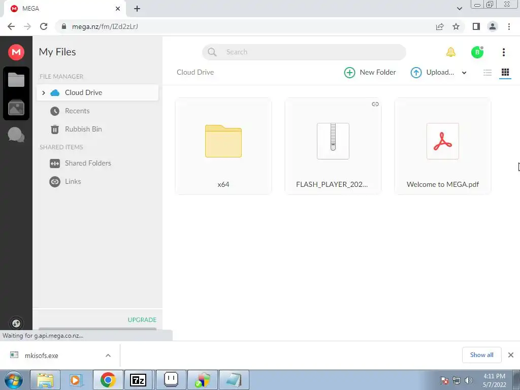520x390 pixels.
Task: Open the tab search dropdown arrow
Action: [x=459, y=9]
